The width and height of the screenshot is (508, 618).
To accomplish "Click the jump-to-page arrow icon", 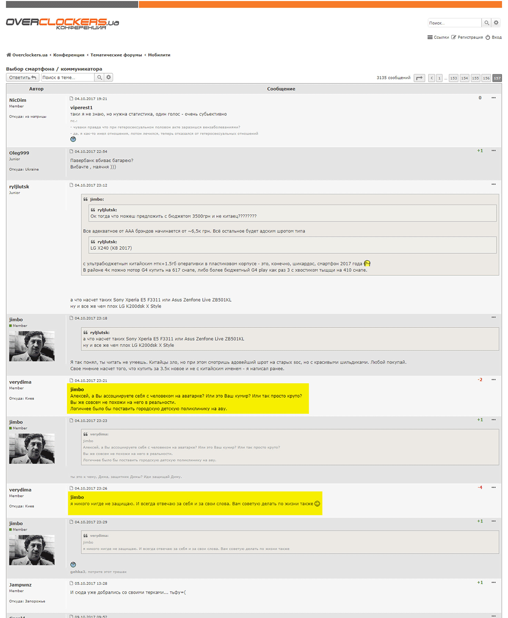I will 420,78.
